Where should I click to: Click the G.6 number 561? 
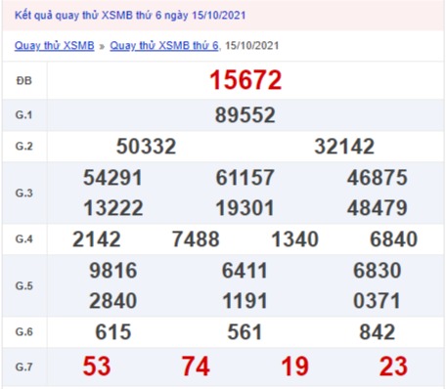[x=245, y=332]
